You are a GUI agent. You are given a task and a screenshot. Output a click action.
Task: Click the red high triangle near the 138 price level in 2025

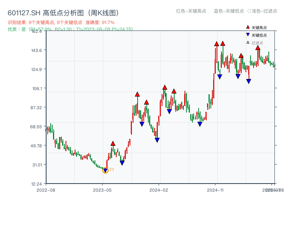pos(241,56)
